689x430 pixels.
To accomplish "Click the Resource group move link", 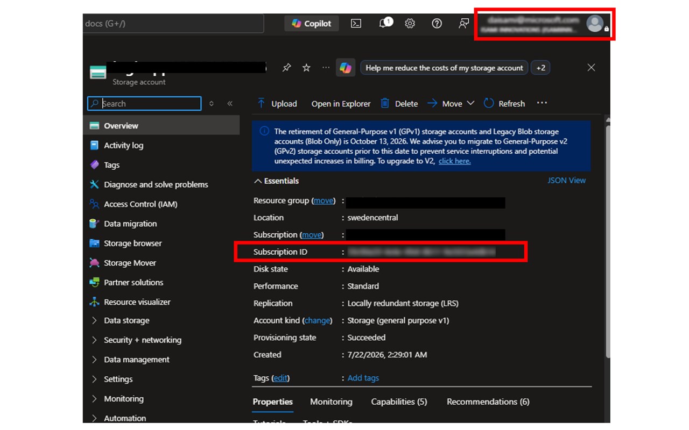I will pyautogui.click(x=324, y=200).
